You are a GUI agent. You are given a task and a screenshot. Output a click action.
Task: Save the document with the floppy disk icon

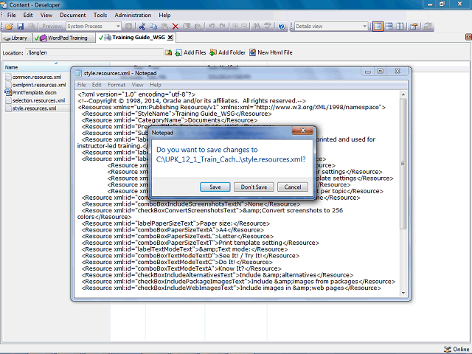[x=20, y=27]
